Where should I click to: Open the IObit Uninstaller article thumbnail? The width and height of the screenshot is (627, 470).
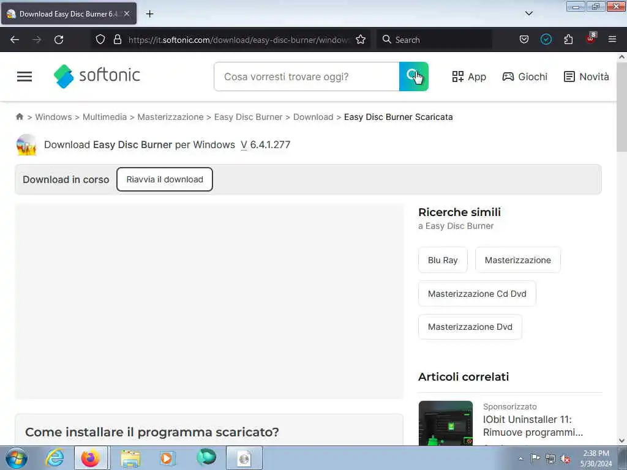pos(446,423)
